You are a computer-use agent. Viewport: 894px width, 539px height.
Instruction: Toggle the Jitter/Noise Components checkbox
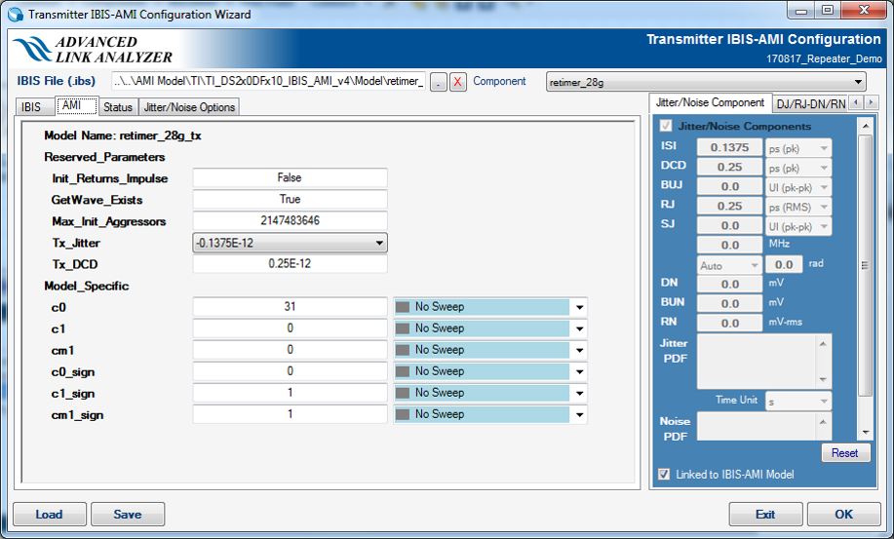665,126
